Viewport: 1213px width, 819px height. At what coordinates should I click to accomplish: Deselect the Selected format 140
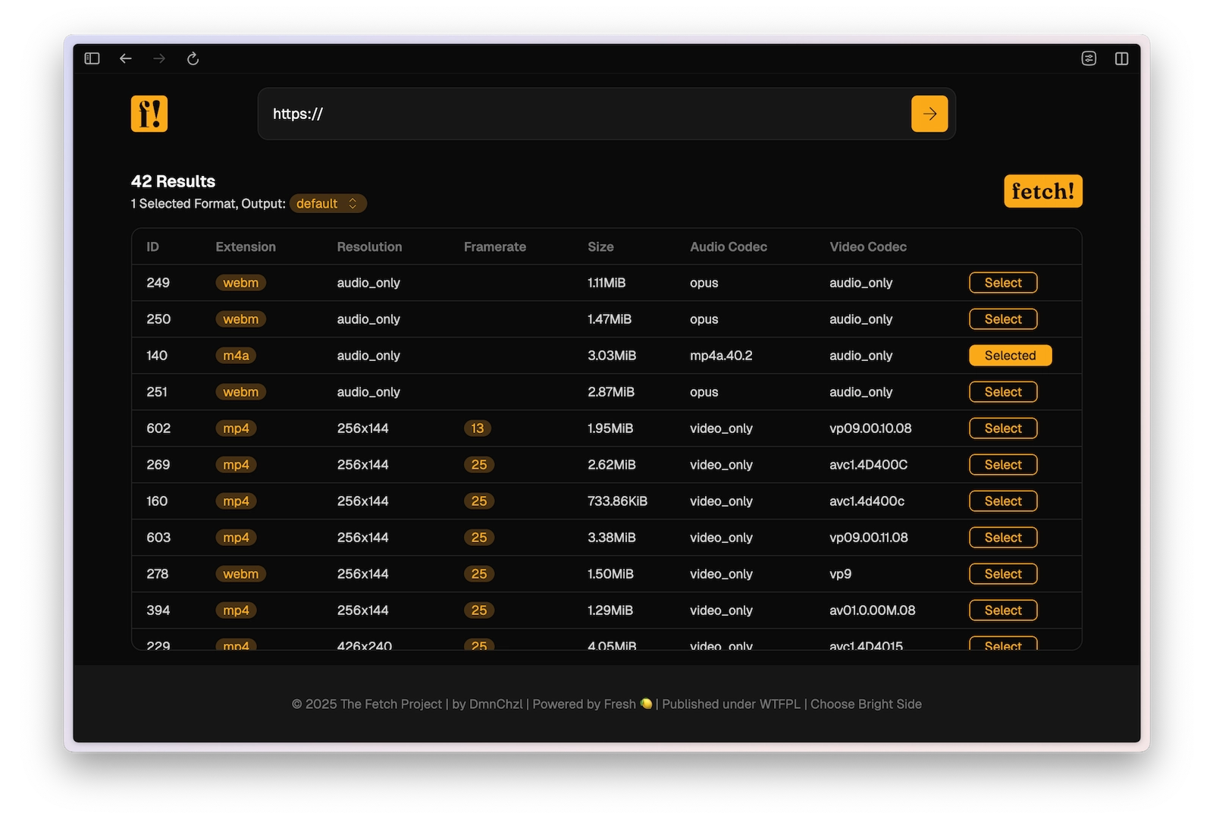1010,356
